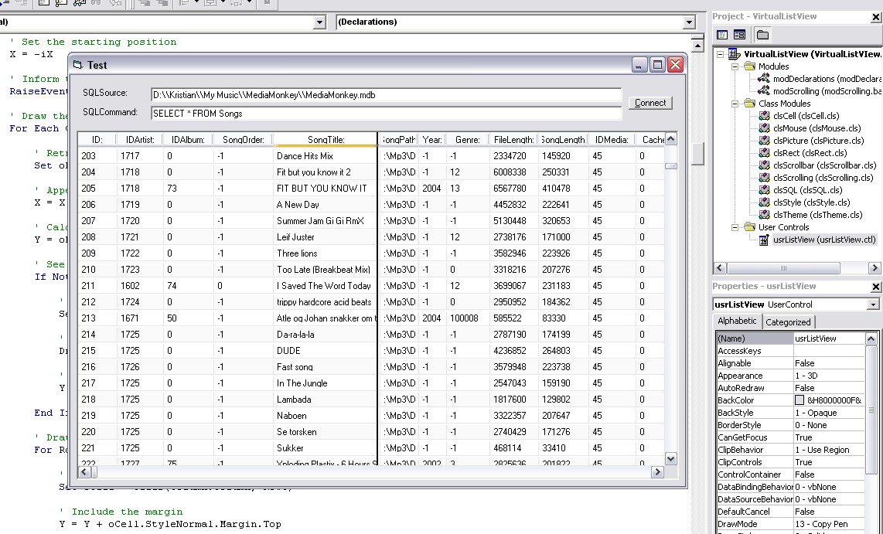Switch to the Alphabetic properties tab
The image size is (883, 534).
pos(737,321)
